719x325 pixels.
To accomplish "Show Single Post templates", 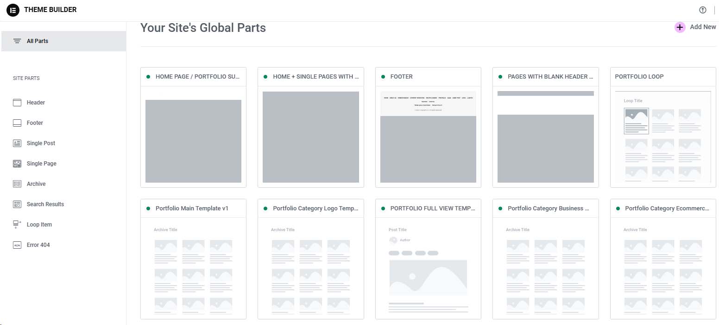I will pos(41,143).
